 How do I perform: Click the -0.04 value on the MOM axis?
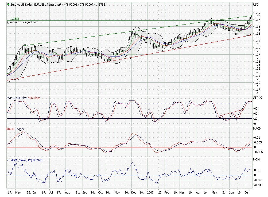pyautogui.click(x=257, y=185)
